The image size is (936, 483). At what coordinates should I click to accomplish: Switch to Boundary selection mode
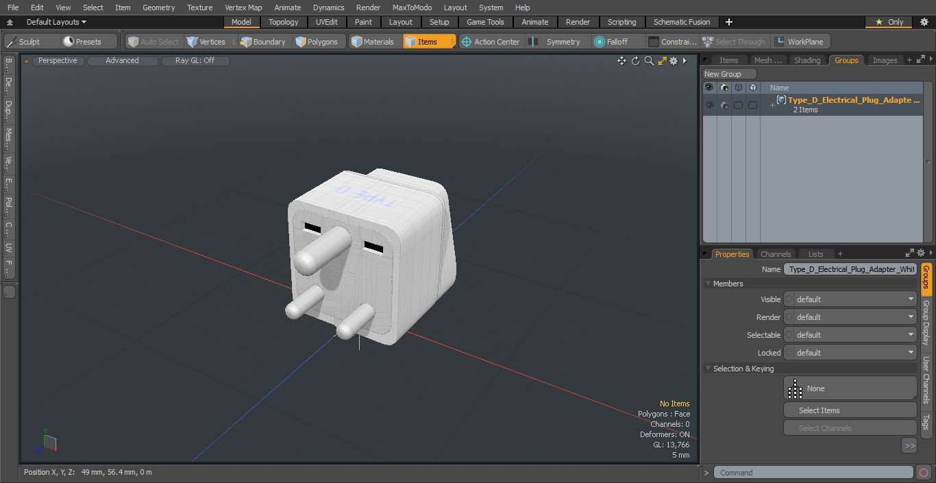pos(263,42)
